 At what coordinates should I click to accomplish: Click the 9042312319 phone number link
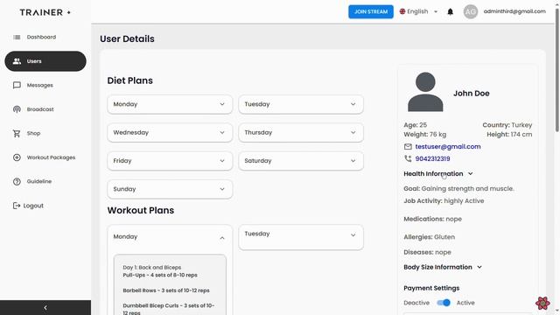tap(432, 158)
